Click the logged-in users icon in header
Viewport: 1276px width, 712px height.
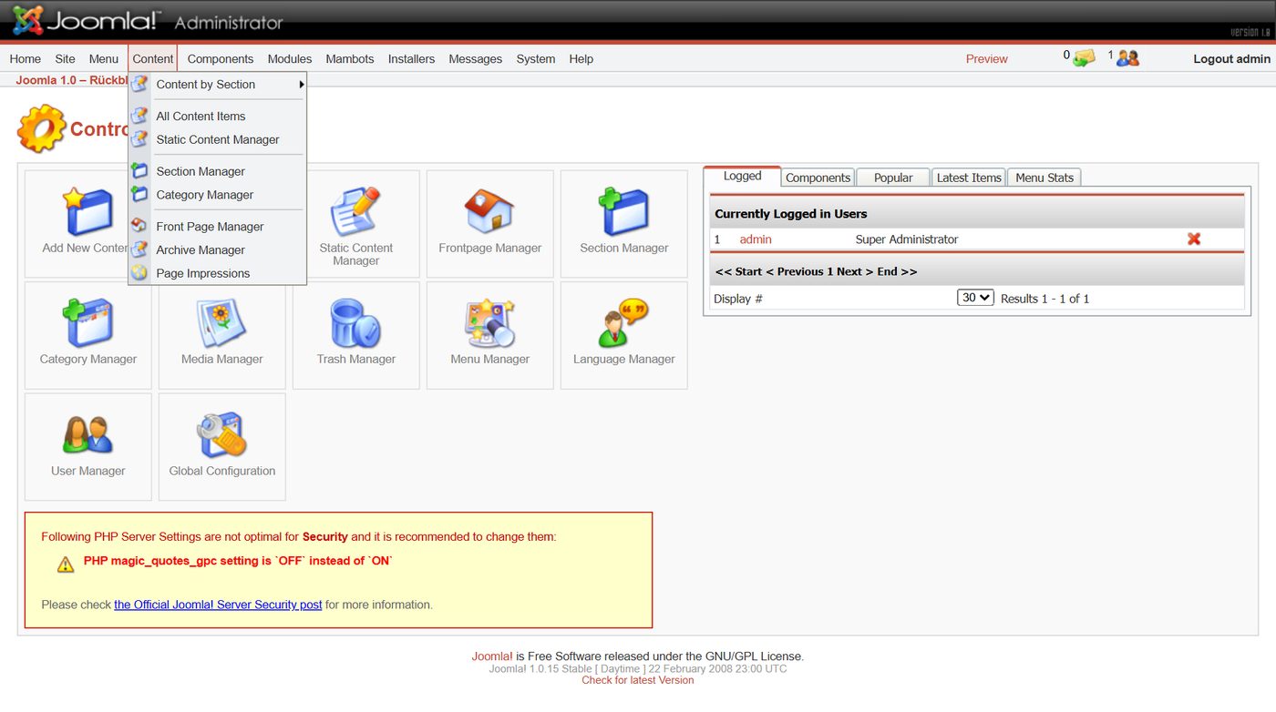[1128, 58]
